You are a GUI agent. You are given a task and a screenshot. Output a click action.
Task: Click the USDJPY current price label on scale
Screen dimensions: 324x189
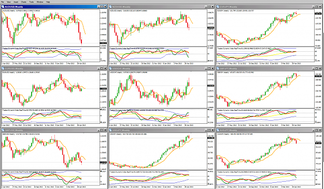(210, 138)
